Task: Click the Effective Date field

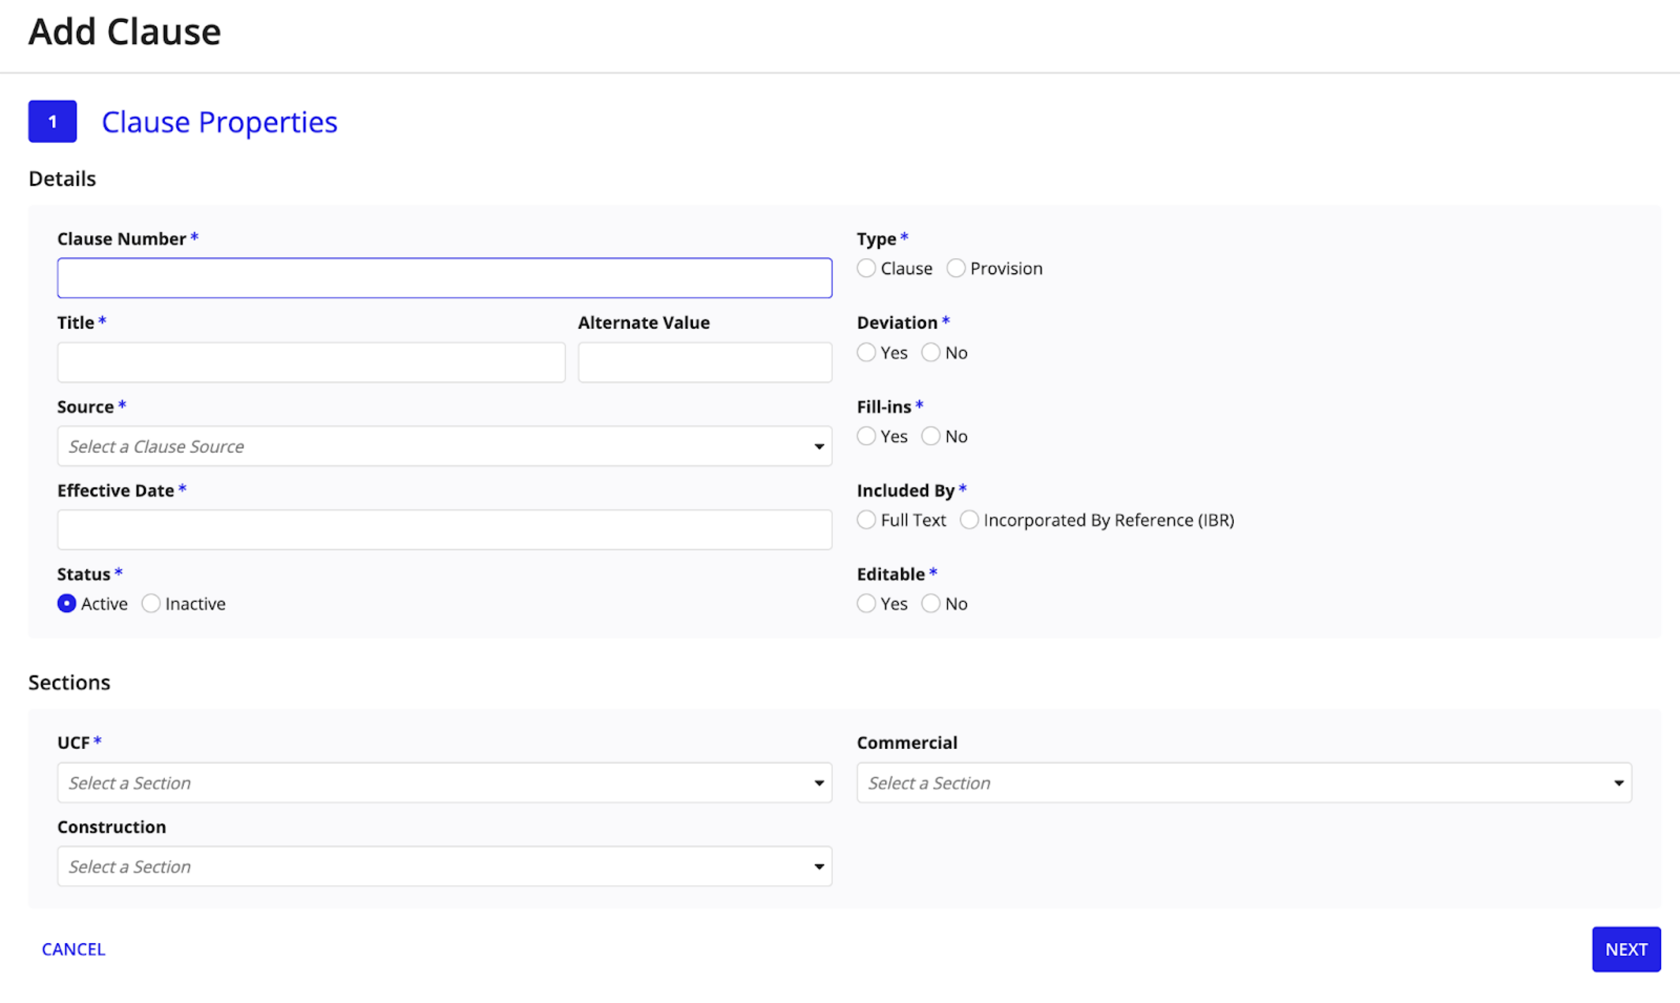Action: tap(445, 530)
